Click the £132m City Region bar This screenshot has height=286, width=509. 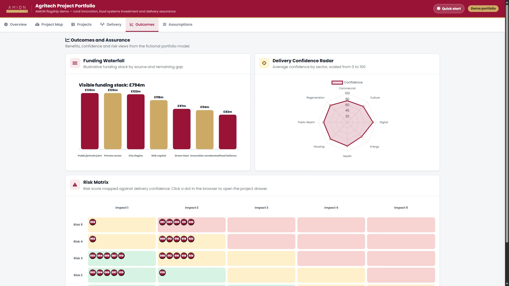(136, 122)
